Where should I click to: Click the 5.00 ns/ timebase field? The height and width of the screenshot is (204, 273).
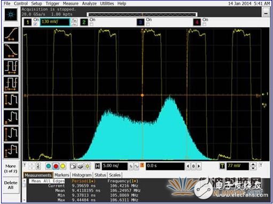[x=115, y=166]
